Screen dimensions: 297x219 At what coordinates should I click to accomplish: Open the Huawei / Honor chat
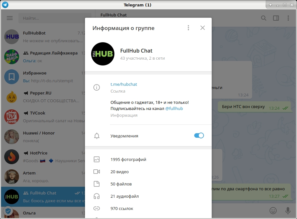pyautogui.click(x=43, y=137)
